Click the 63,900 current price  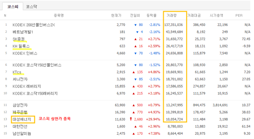point(120,105)
